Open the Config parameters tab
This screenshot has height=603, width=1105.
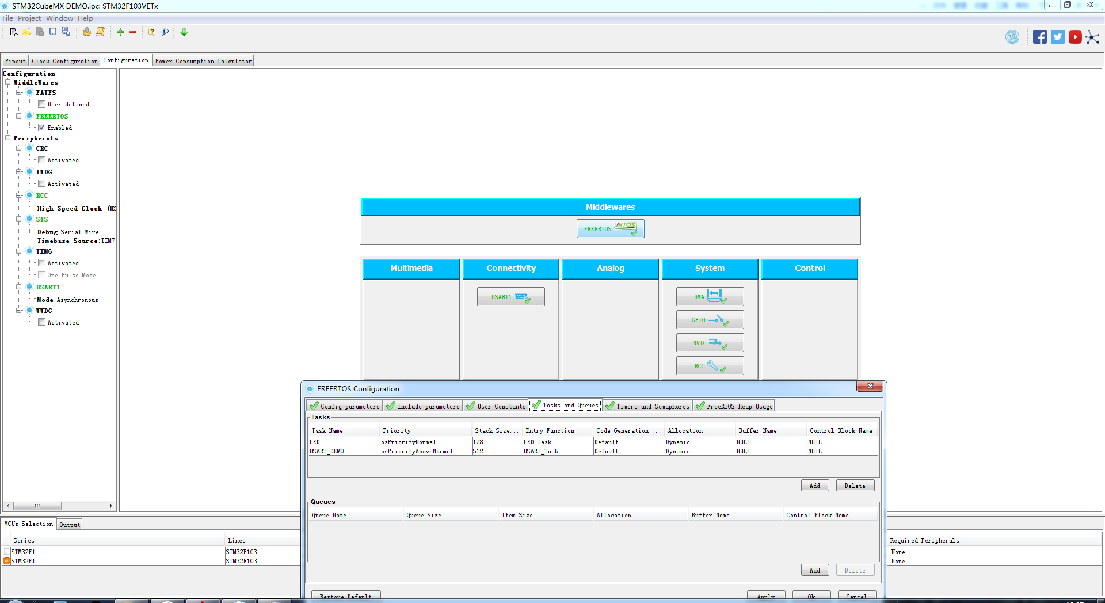click(345, 406)
